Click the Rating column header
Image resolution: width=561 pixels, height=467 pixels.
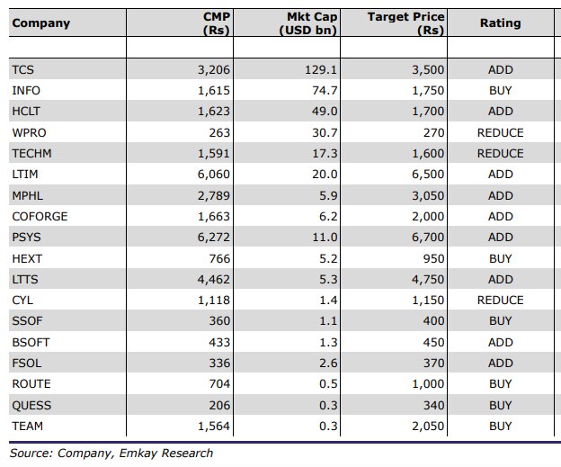tap(500, 22)
